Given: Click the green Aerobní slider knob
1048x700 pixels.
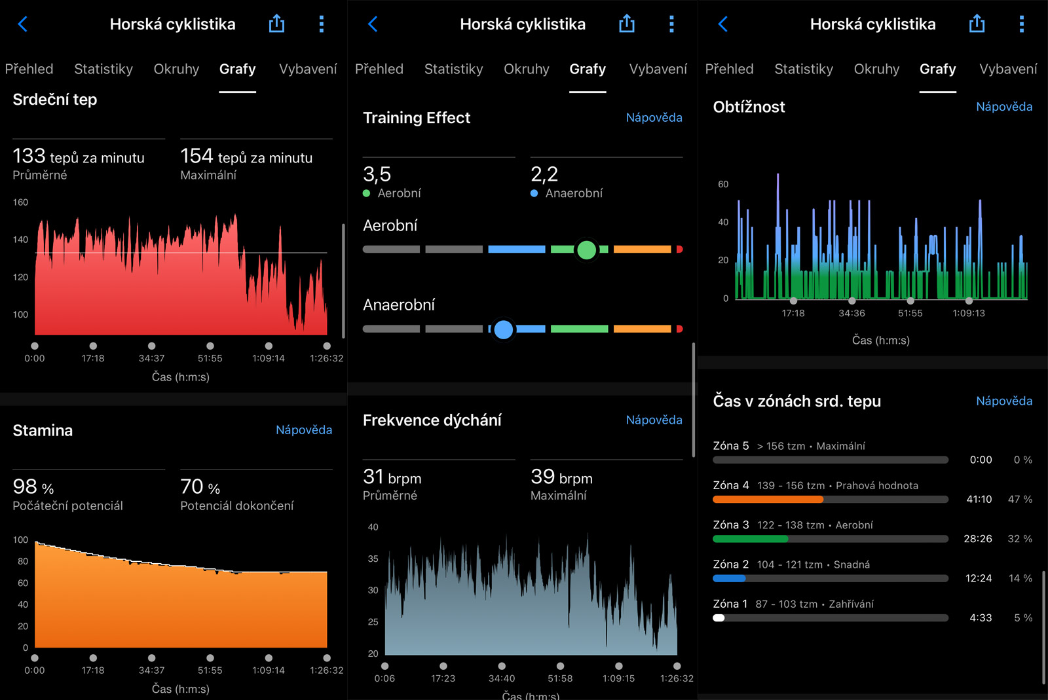Looking at the screenshot, I should pyautogui.click(x=586, y=249).
